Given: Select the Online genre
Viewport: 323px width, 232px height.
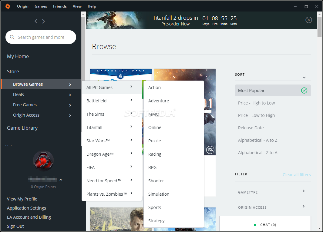Looking at the screenshot, I should (x=174, y=128).
